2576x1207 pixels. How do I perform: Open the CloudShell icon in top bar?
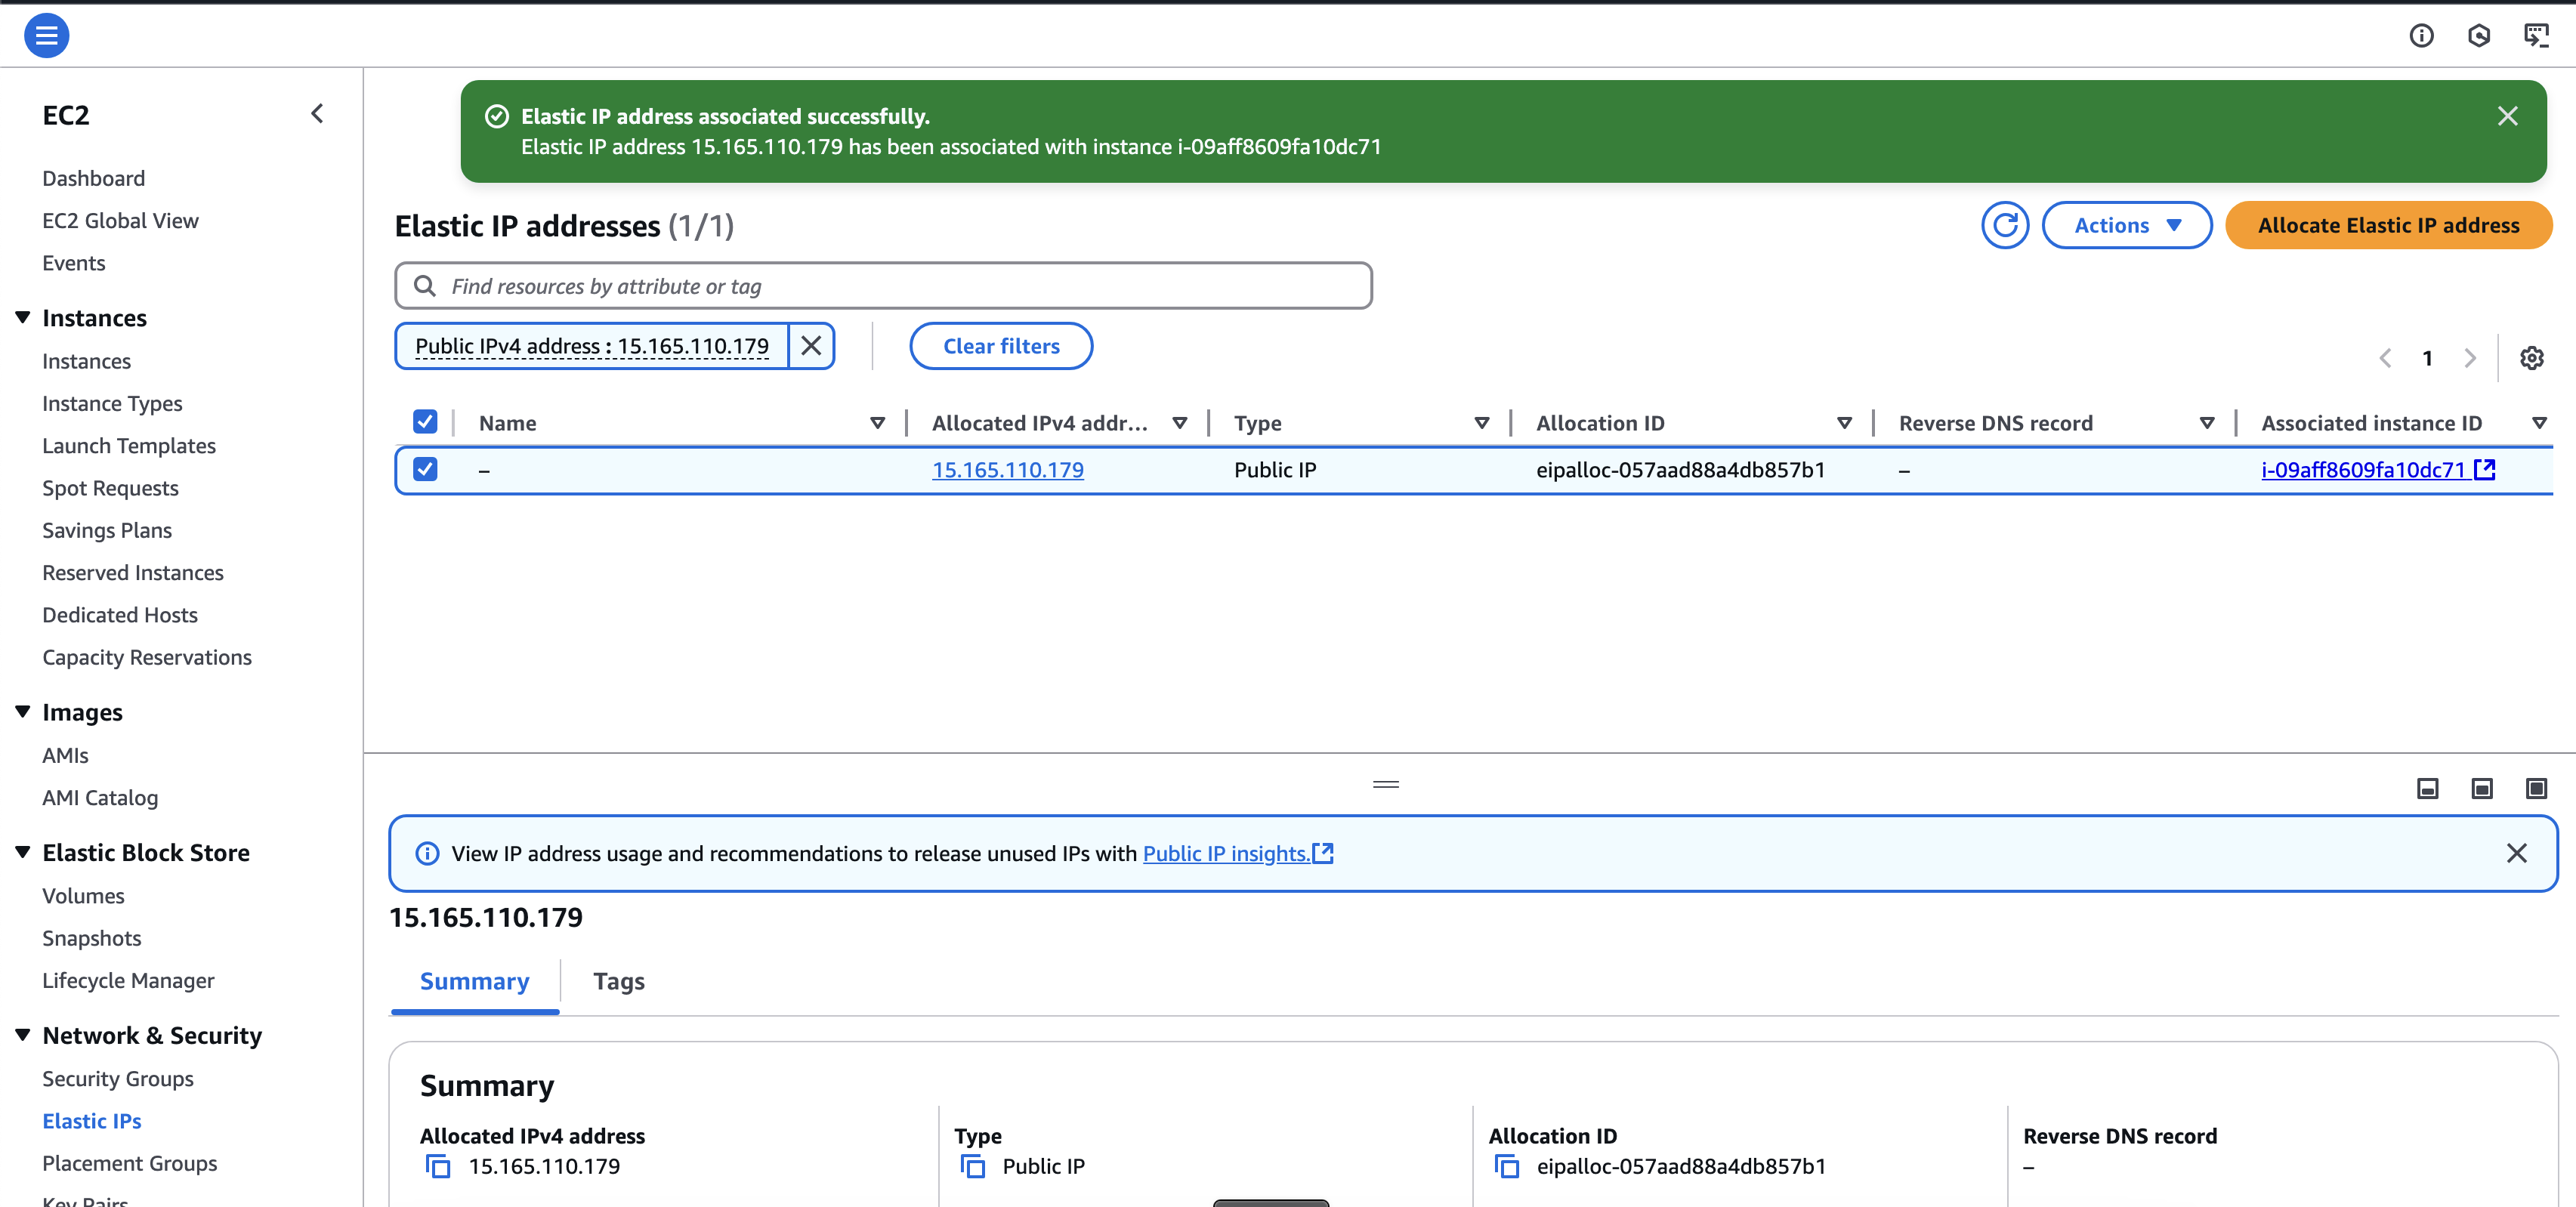coord(2536,36)
